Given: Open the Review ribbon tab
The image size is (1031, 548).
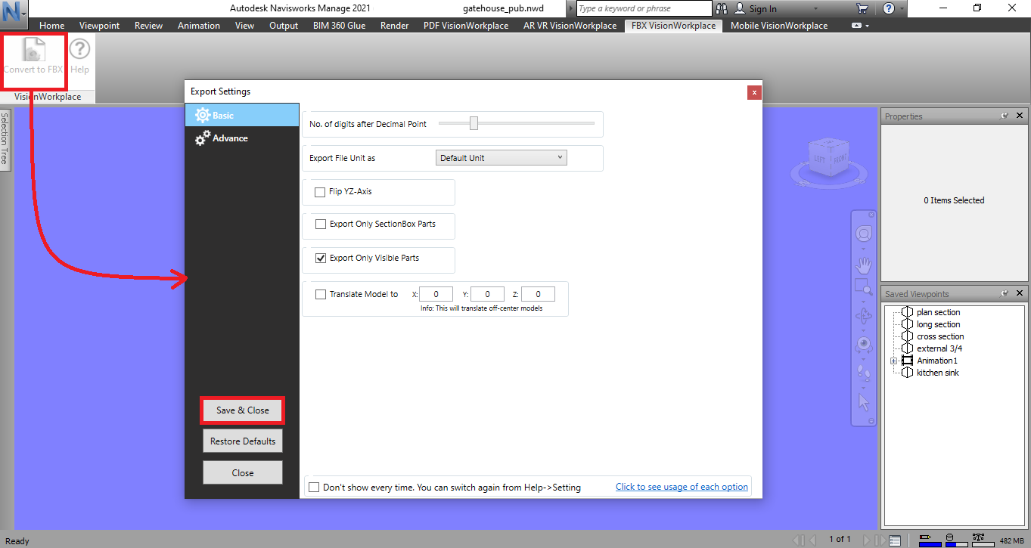Looking at the screenshot, I should pos(148,26).
